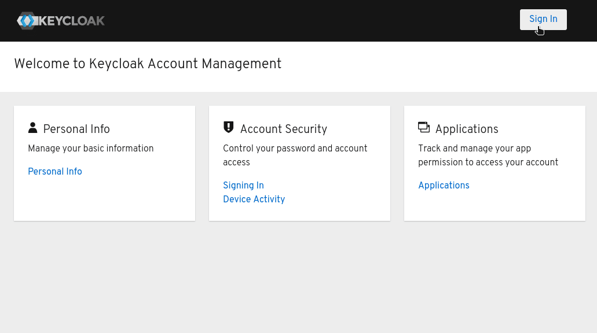The width and height of the screenshot is (597, 333).
Task: Click the window icon beside Applications heading
Action: pyautogui.click(x=423, y=127)
